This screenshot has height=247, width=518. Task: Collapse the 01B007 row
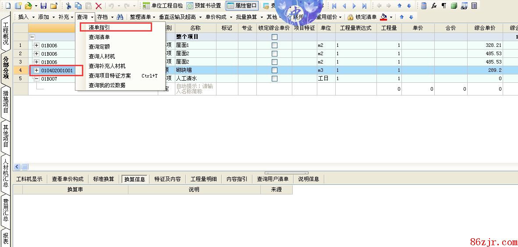(36, 79)
